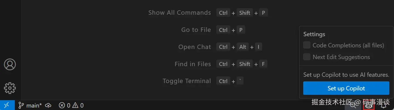Click the Next Edit Suggestions label text
The height and width of the screenshot is (110, 394).
(x=341, y=57)
